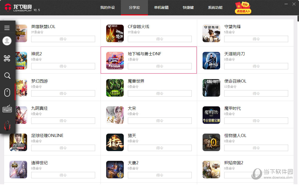Open the user profile avatar icon
This screenshot has height=185, width=299.
pos(7,41)
